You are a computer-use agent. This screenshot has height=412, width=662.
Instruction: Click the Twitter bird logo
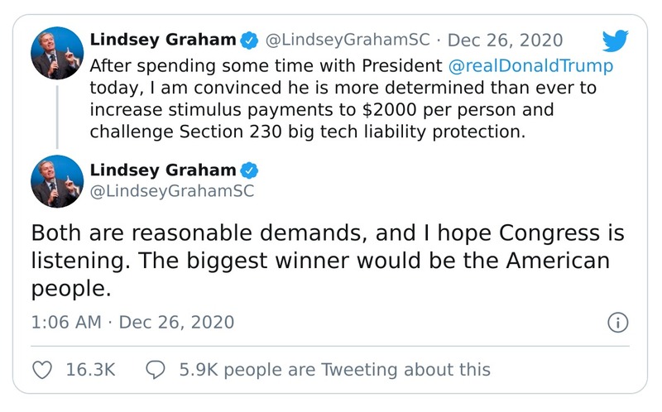[615, 41]
